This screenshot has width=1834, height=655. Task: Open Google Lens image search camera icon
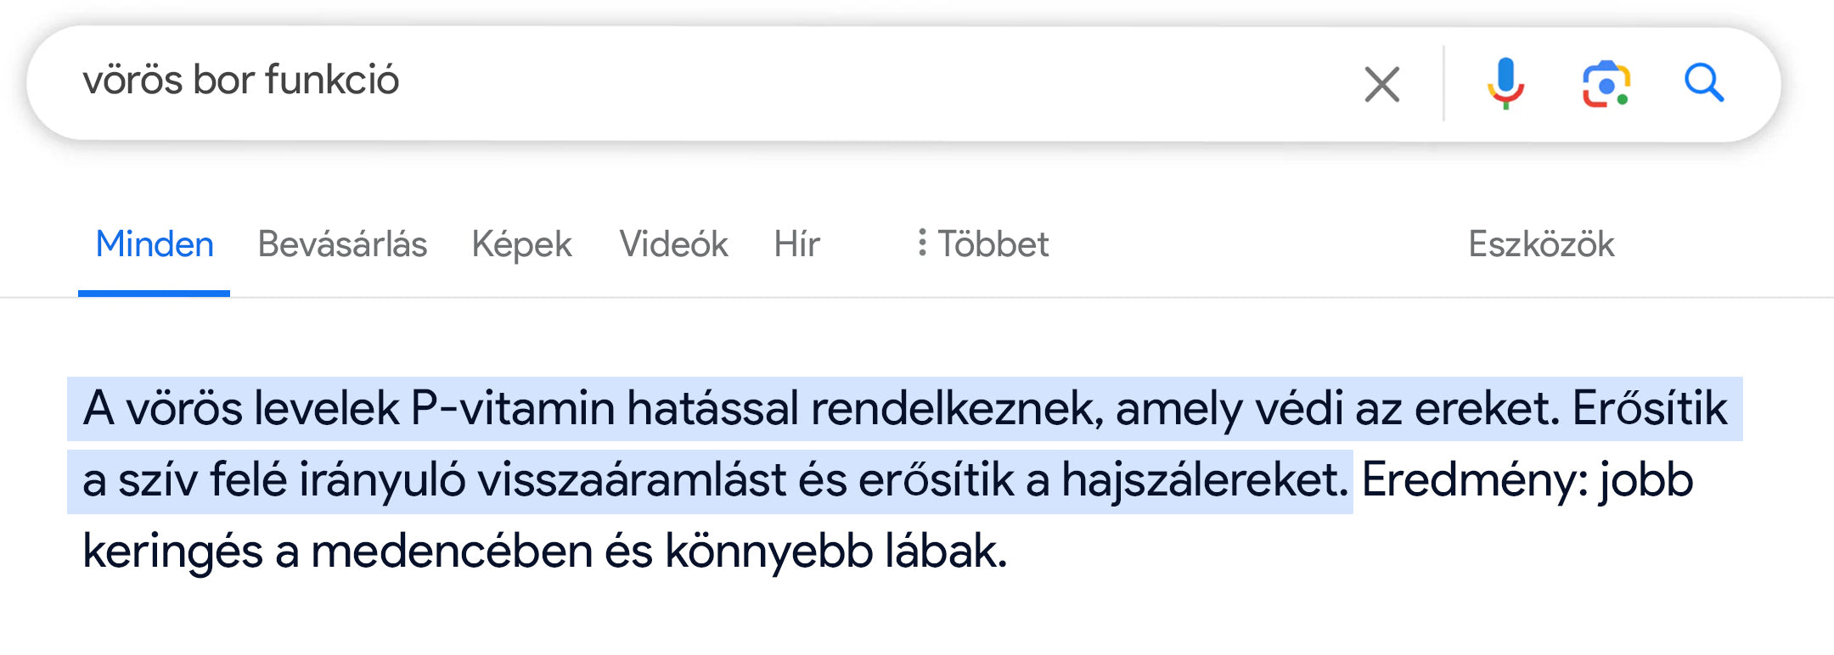1606,84
